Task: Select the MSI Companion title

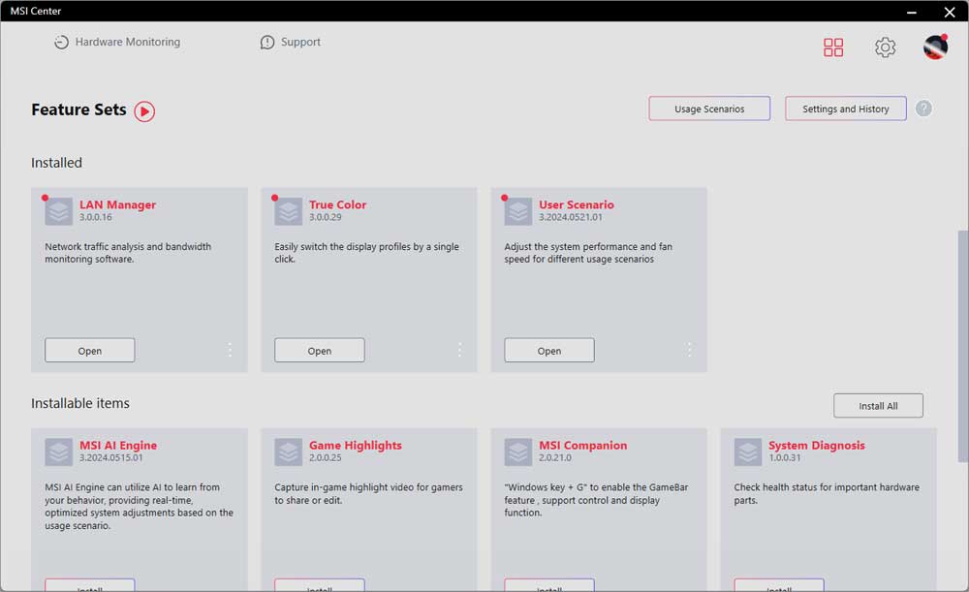Action: point(582,445)
